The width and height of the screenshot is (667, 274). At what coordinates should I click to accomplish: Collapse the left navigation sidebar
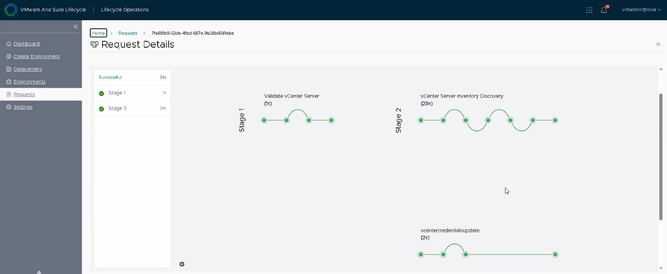(x=75, y=27)
